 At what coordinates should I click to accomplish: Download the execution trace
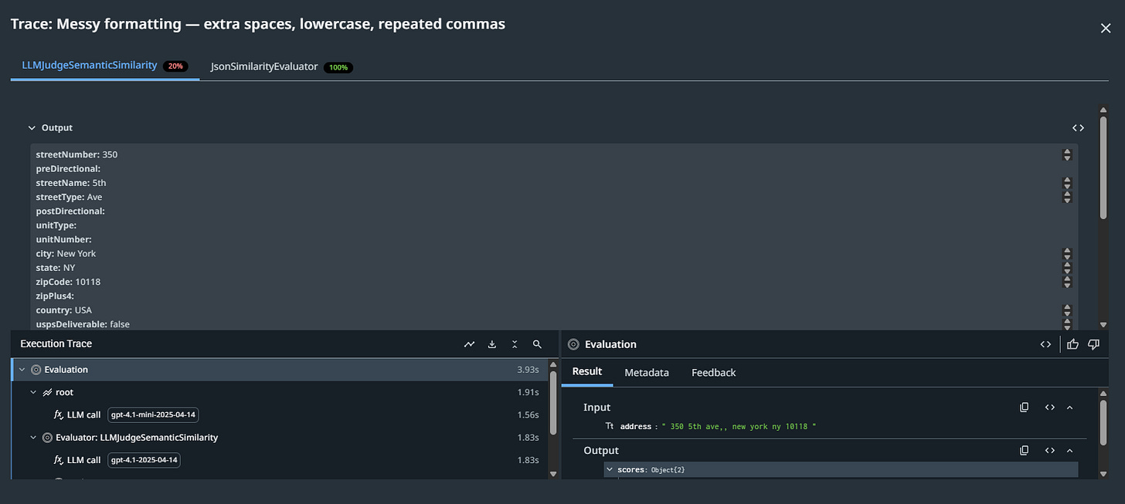click(492, 344)
